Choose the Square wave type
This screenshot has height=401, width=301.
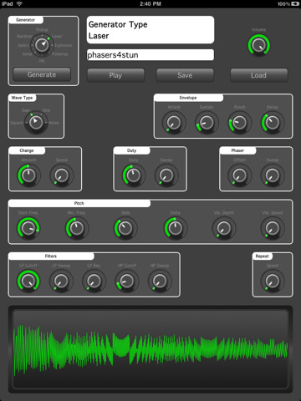pos(17,123)
